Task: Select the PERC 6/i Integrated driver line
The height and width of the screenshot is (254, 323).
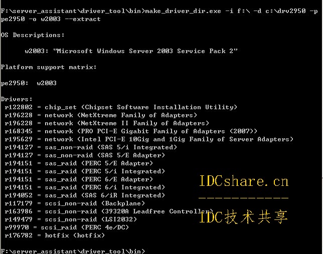Action: pyautogui.click(x=85, y=187)
